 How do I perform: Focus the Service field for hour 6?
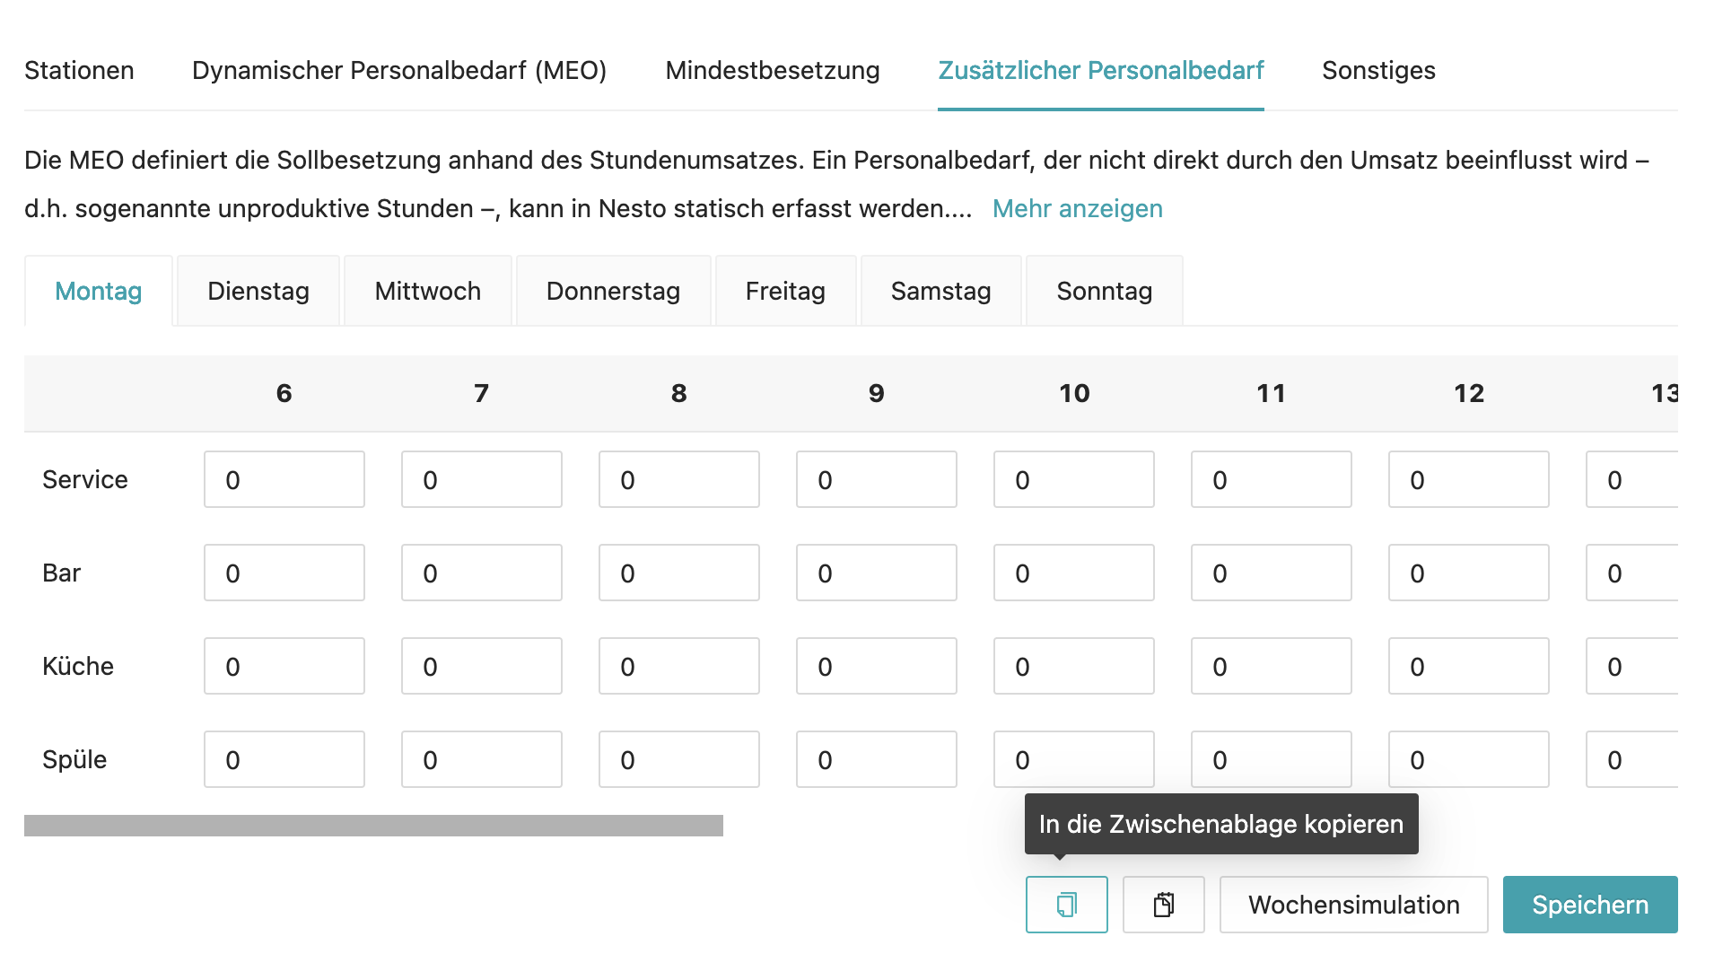click(x=284, y=480)
